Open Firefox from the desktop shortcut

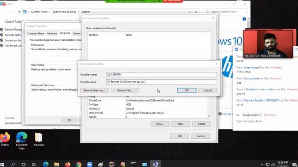pos(5,140)
